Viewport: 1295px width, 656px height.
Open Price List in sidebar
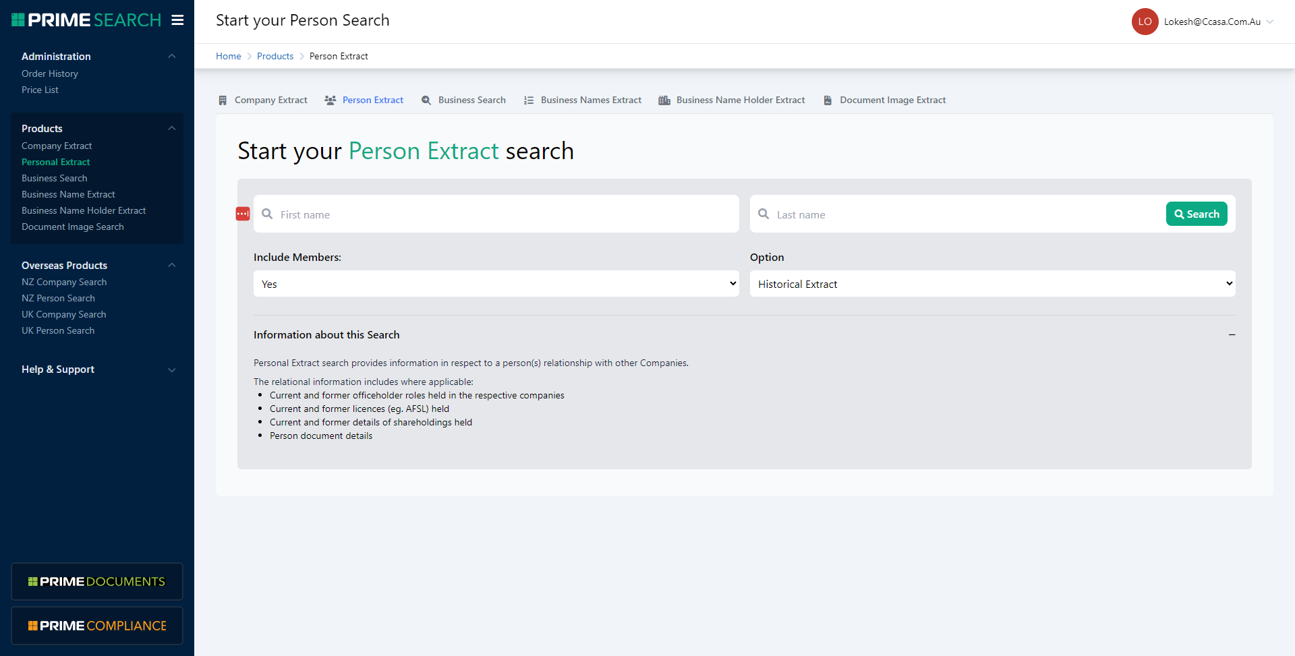[40, 90]
